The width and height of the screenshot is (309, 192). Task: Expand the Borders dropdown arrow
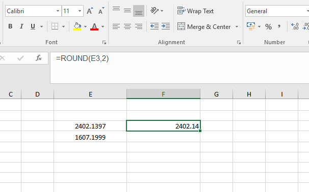point(63,26)
